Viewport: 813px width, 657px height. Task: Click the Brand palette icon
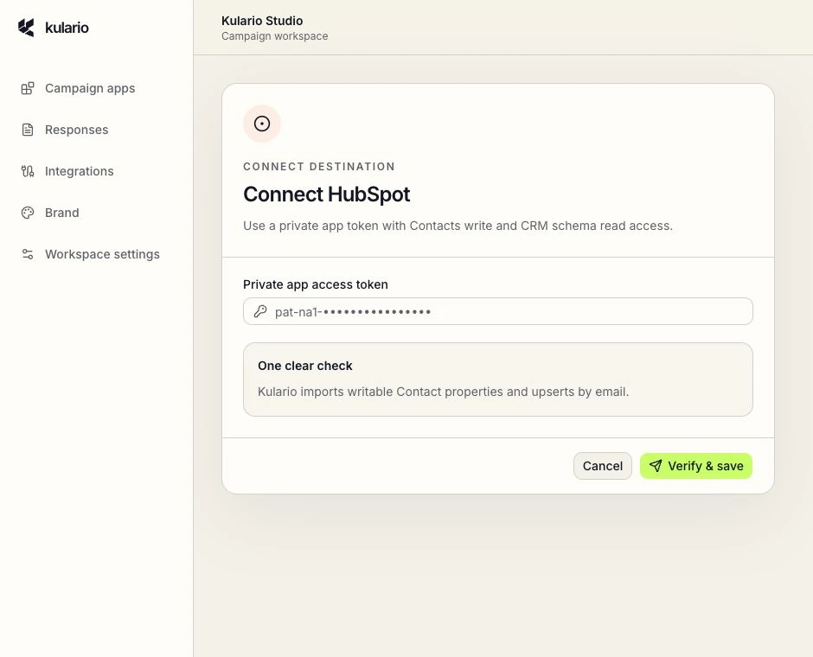(x=28, y=213)
